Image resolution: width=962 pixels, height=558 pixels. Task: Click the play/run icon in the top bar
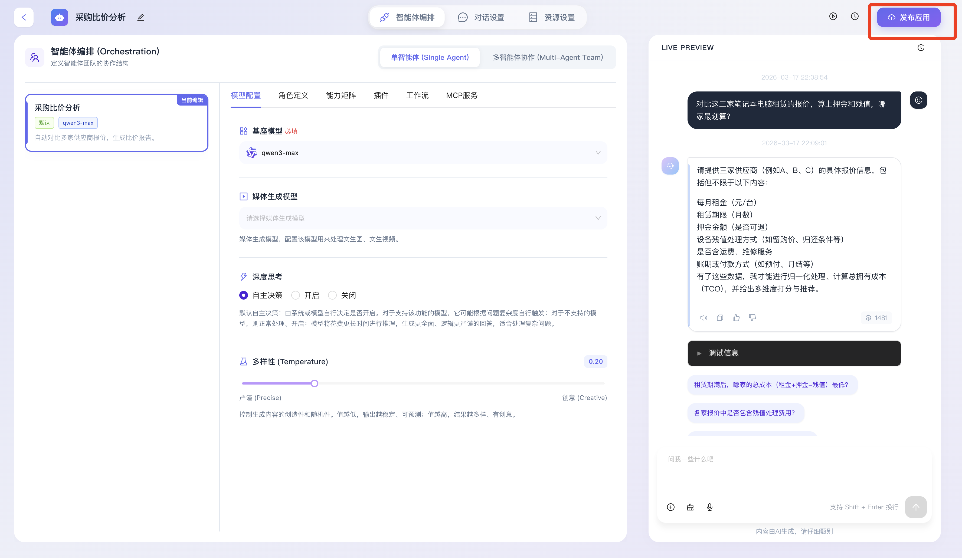[833, 17]
